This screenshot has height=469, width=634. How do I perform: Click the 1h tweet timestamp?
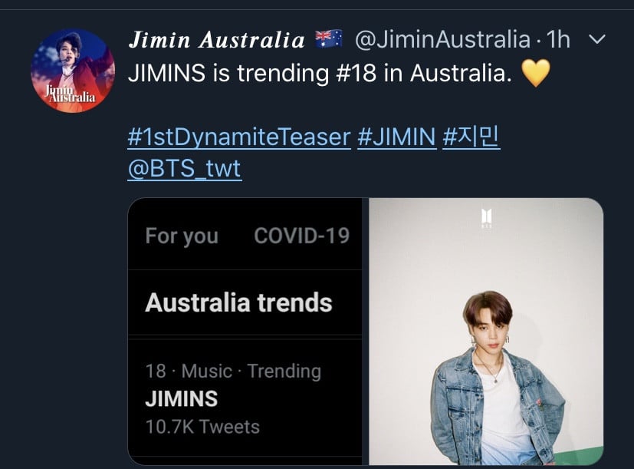point(558,39)
